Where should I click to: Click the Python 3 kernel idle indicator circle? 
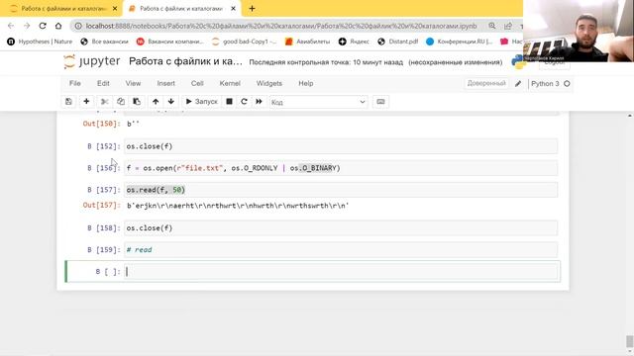(567, 83)
